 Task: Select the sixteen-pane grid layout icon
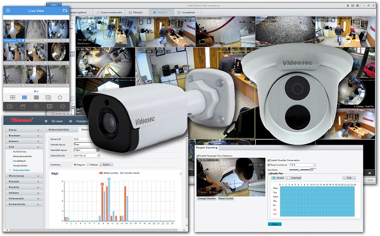36,97
